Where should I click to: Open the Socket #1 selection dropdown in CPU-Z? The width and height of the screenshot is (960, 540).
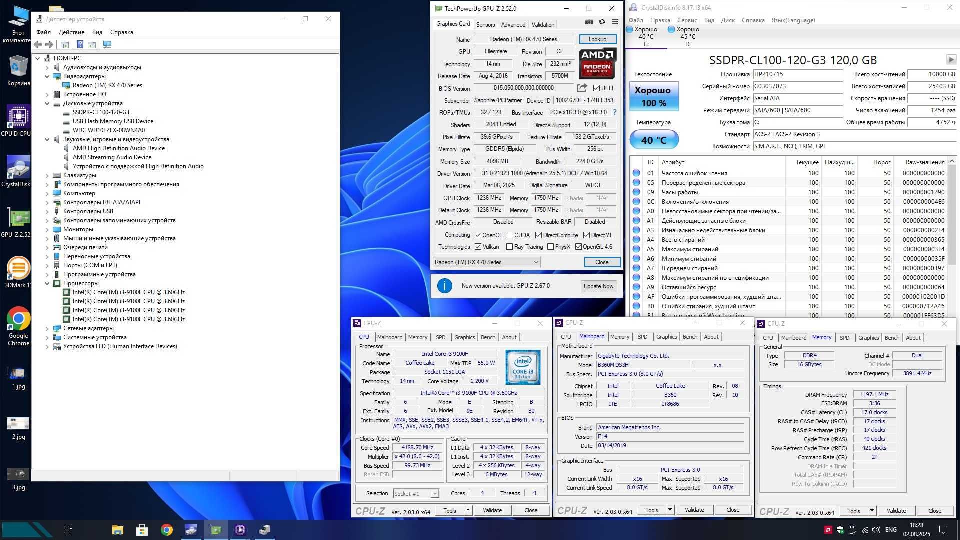416,494
